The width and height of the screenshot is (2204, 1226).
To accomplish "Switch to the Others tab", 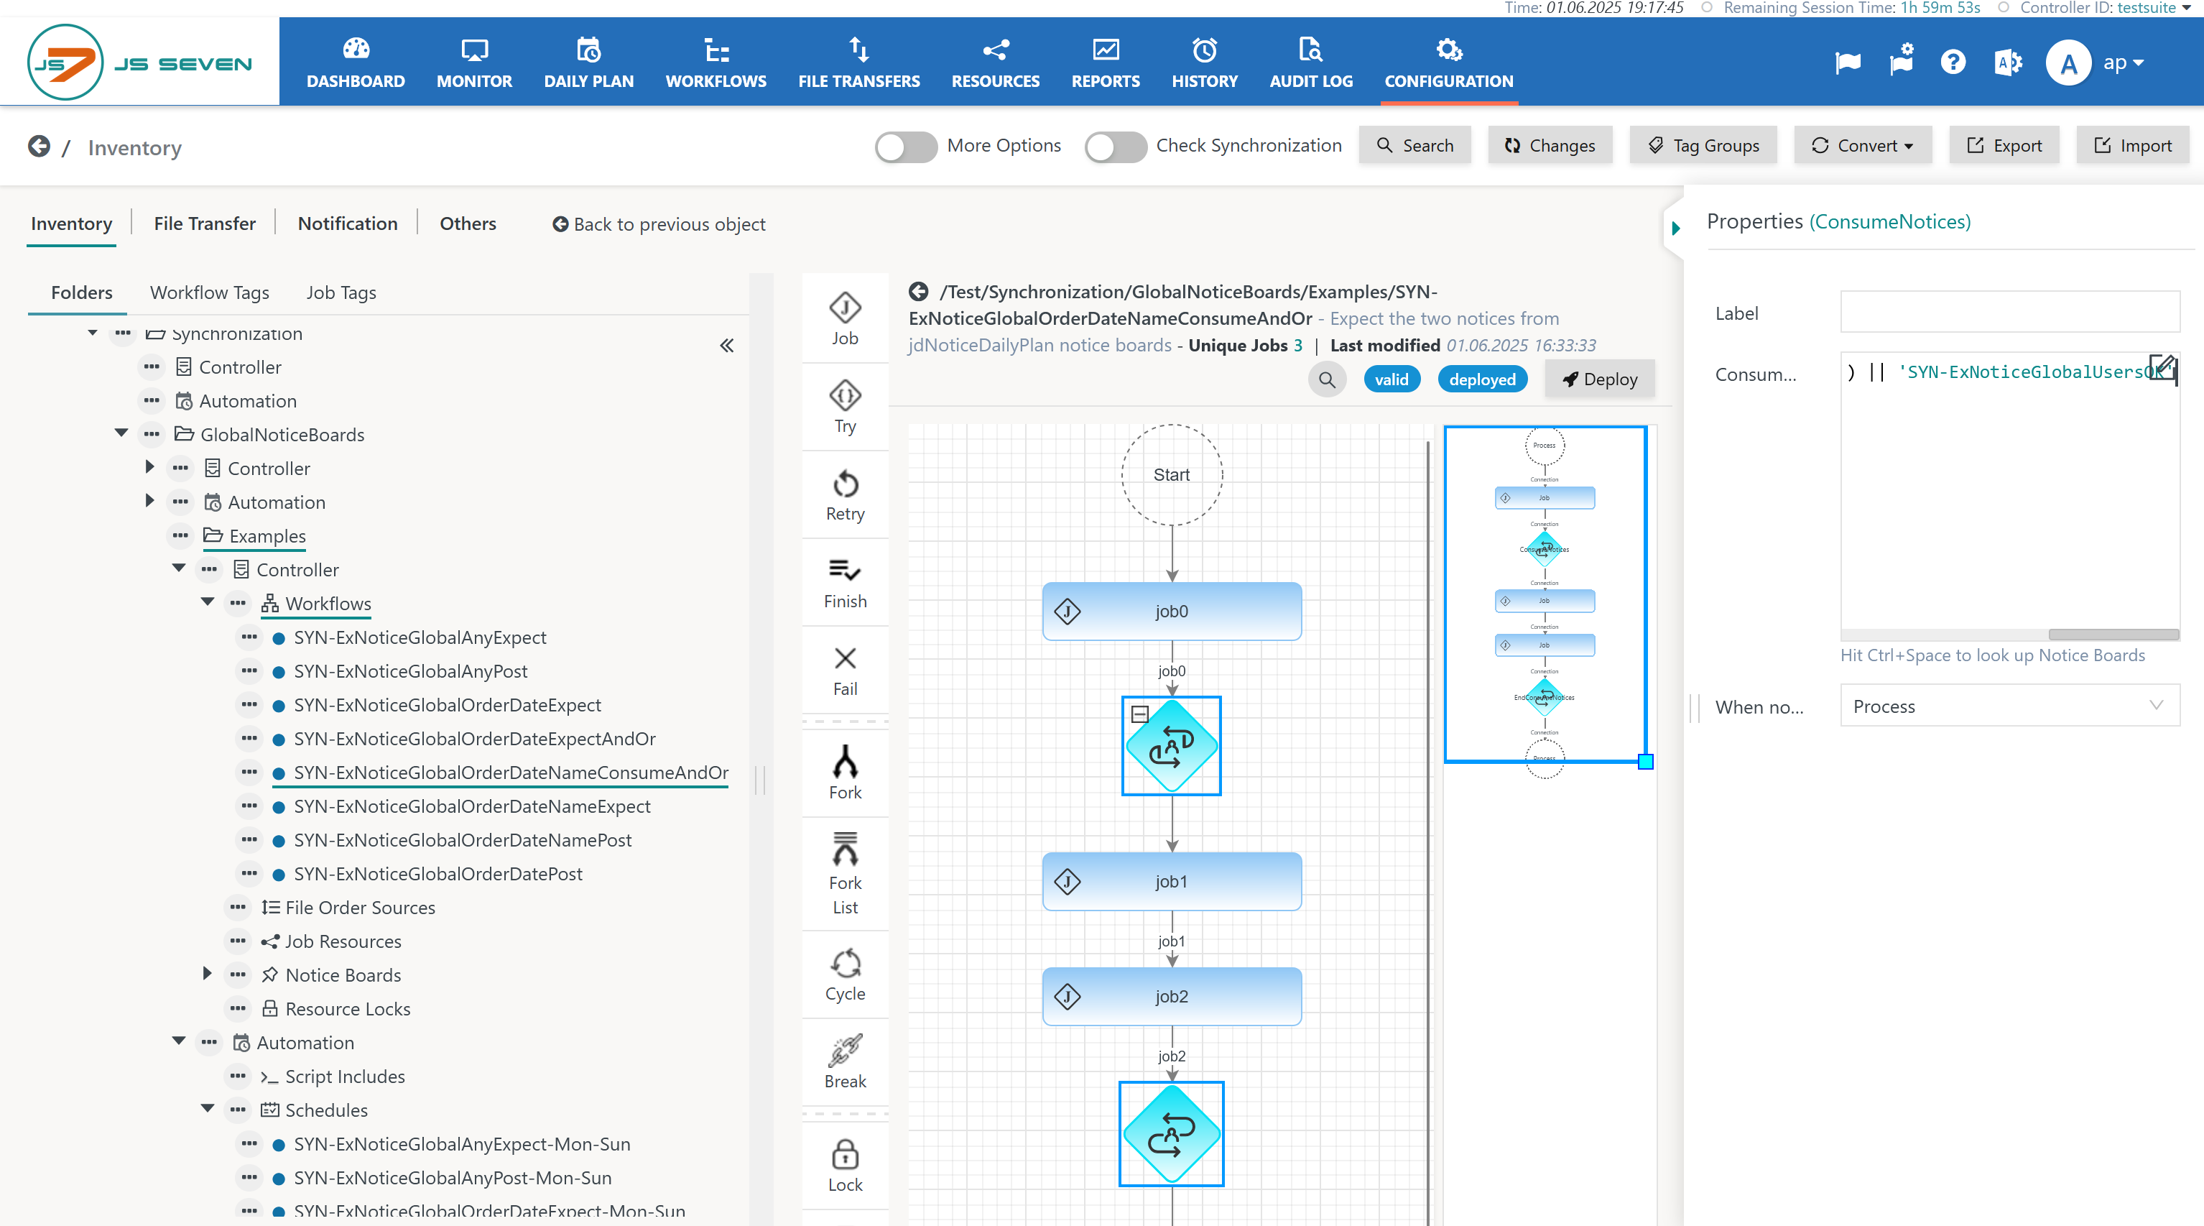I will point(468,223).
